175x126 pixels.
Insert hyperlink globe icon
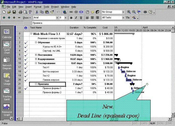click(x=65, y=12)
